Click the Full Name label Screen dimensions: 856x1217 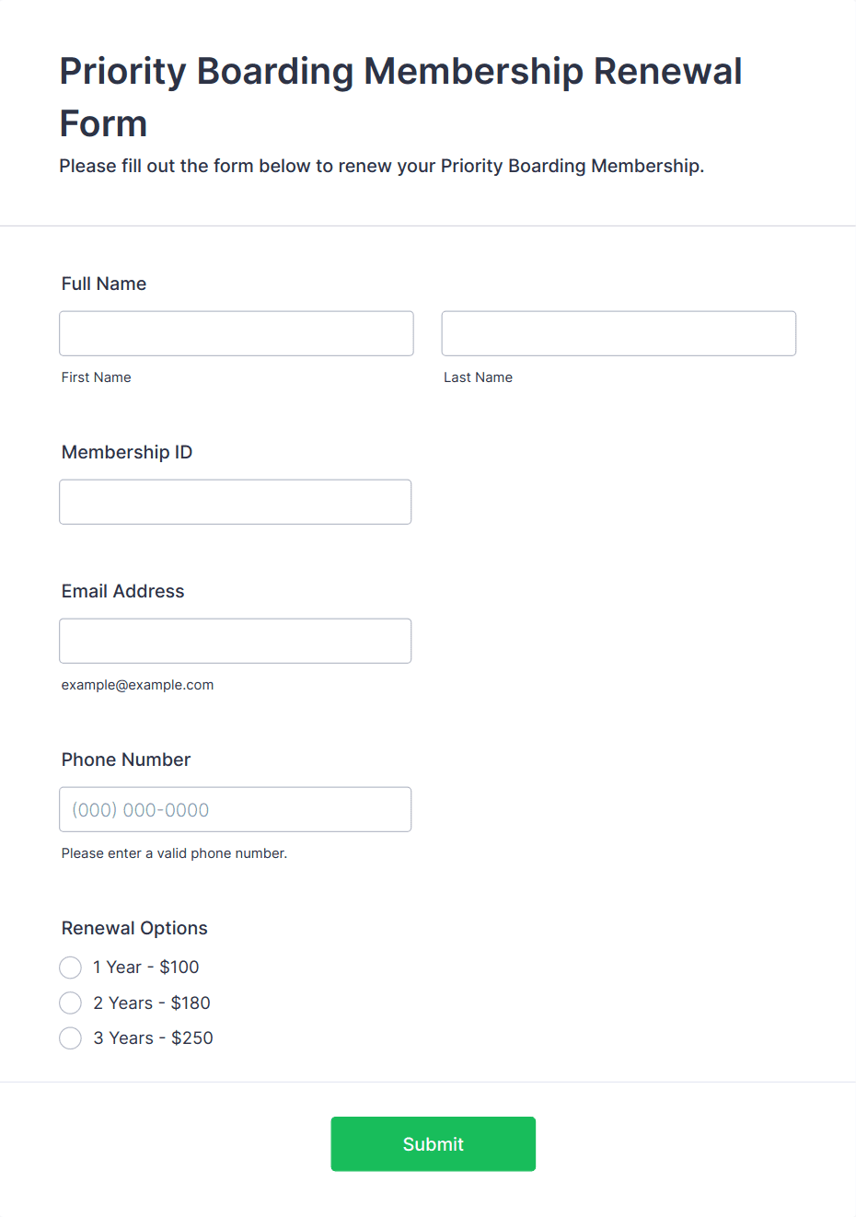tap(104, 284)
